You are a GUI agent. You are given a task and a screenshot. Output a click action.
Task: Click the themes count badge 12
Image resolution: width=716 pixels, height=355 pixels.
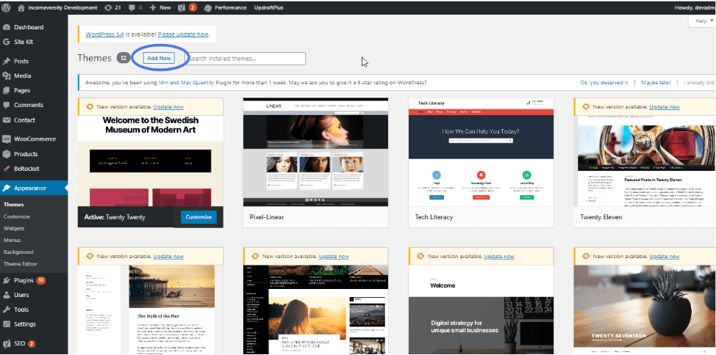[x=123, y=59]
